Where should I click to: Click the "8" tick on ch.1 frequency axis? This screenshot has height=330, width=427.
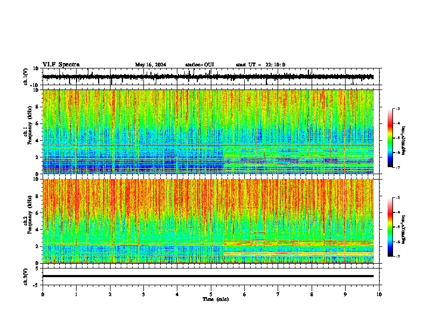click(38, 107)
